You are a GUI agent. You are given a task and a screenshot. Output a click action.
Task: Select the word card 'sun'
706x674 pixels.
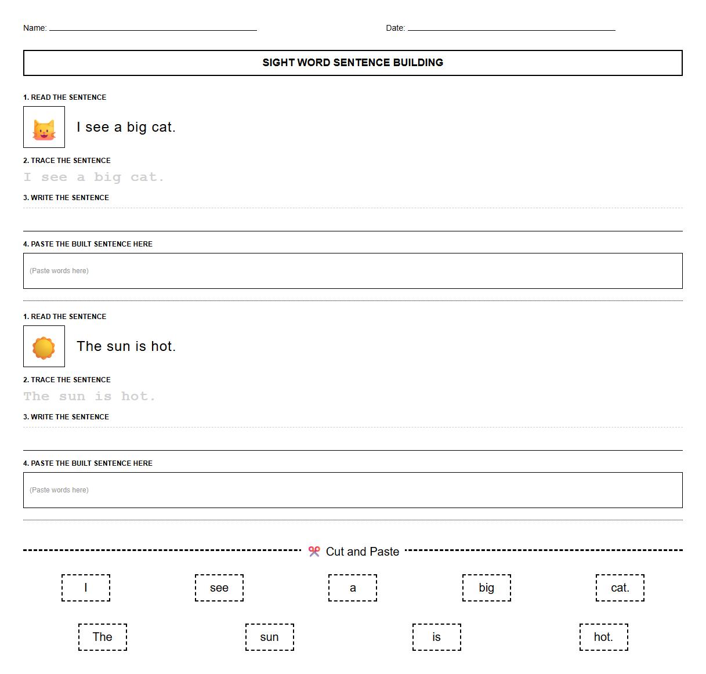[x=270, y=636]
